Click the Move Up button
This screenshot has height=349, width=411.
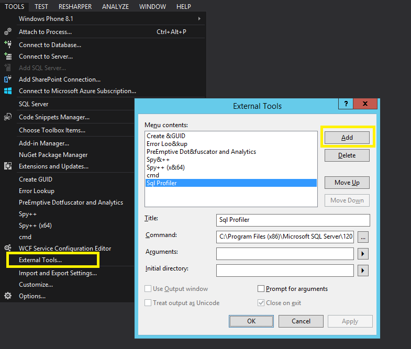pos(347,183)
